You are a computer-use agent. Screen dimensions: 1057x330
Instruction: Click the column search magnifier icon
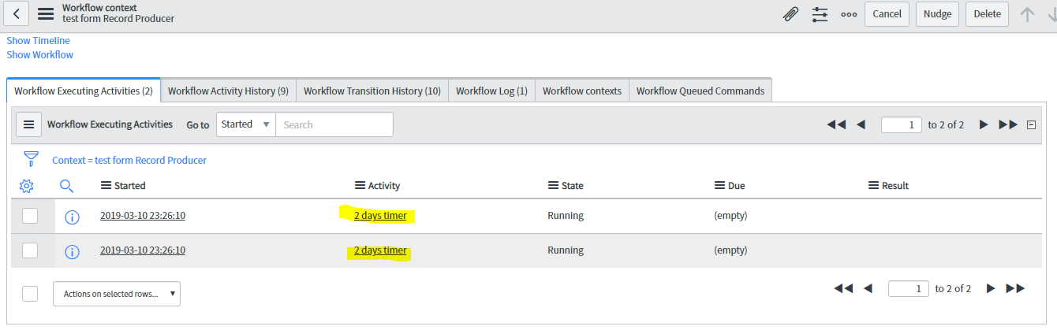(67, 186)
